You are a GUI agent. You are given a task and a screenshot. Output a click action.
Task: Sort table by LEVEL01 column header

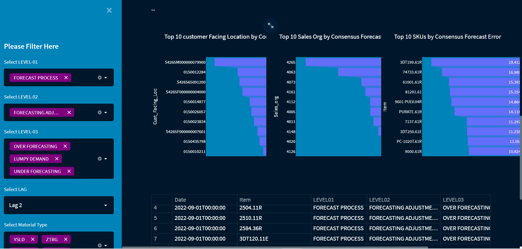point(339,200)
